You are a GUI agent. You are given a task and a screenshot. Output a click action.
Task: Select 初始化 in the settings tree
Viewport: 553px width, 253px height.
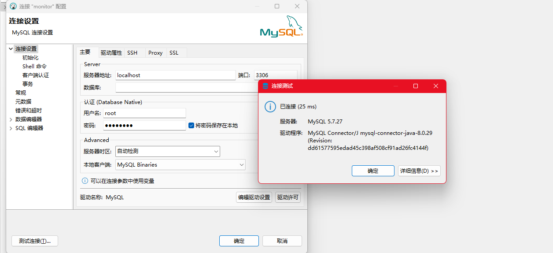click(30, 58)
